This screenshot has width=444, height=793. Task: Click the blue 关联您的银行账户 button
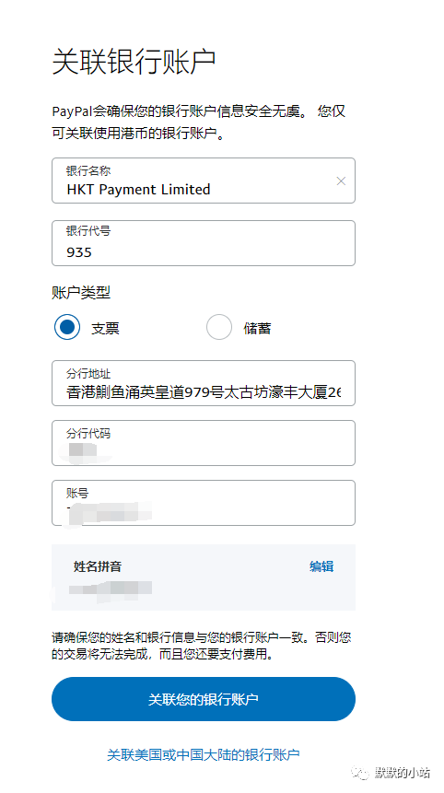pyautogui.click(x=204, y=699)
